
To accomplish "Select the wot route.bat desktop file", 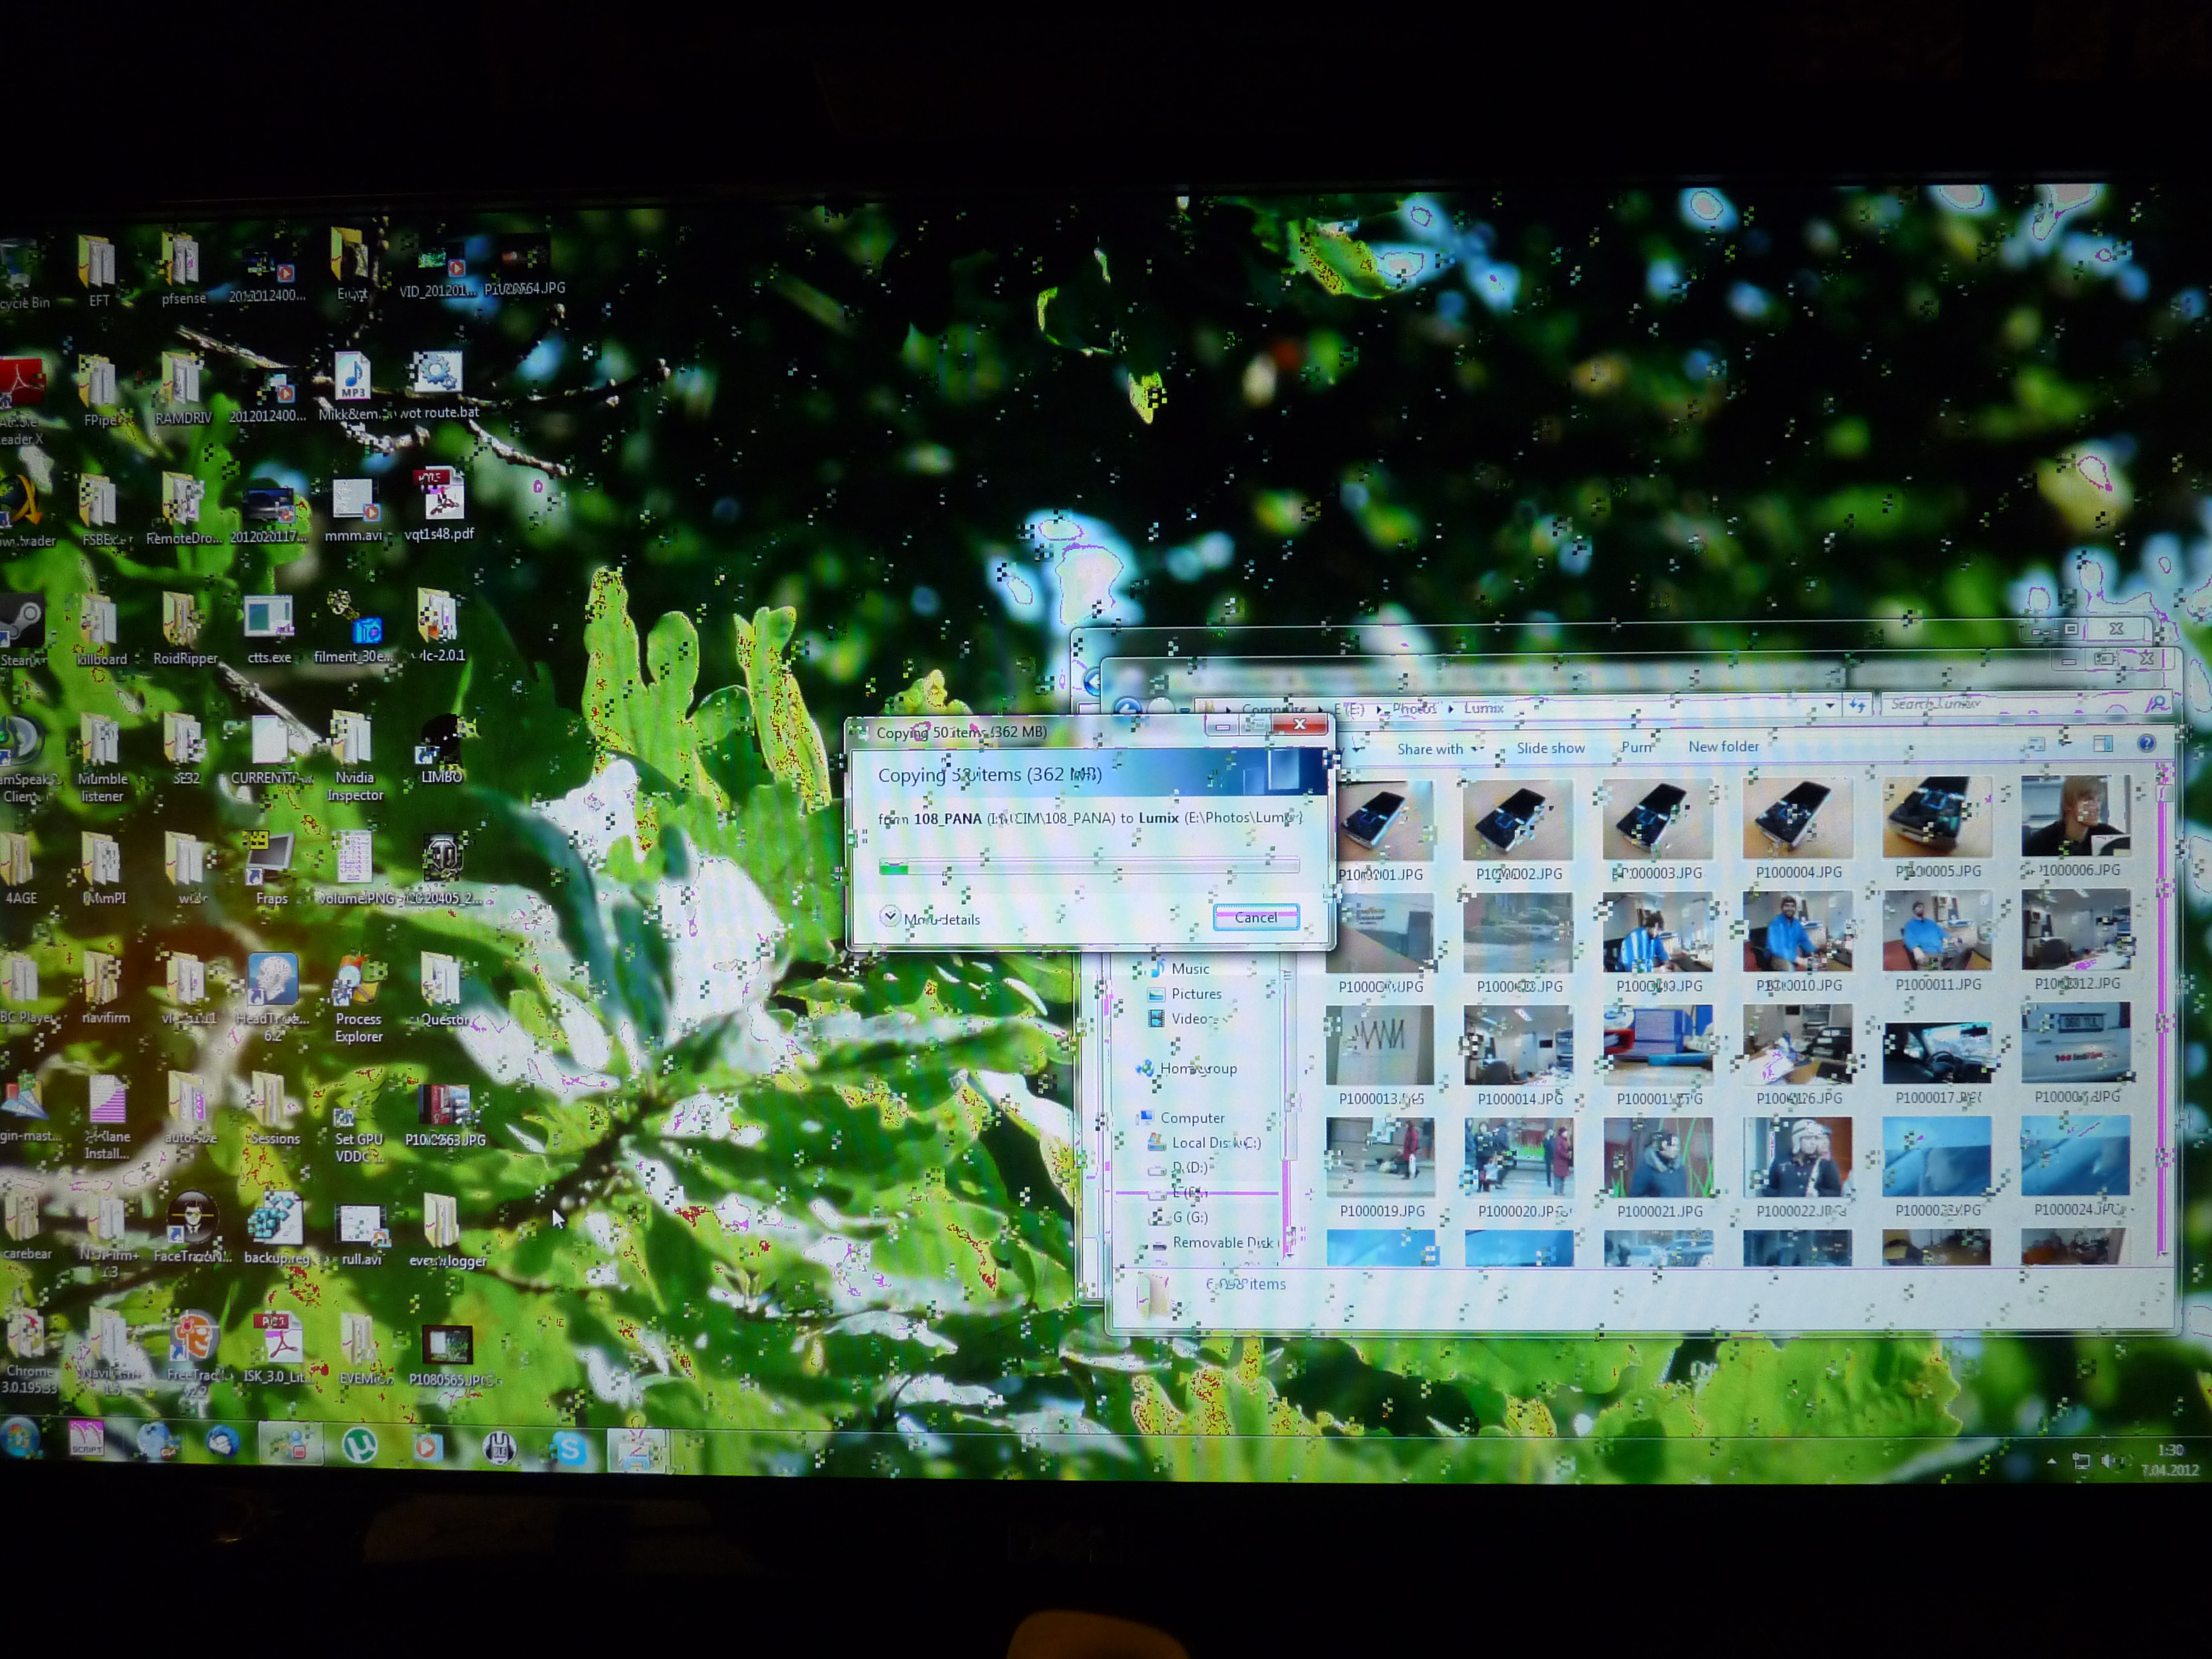I will coord(438,385).
